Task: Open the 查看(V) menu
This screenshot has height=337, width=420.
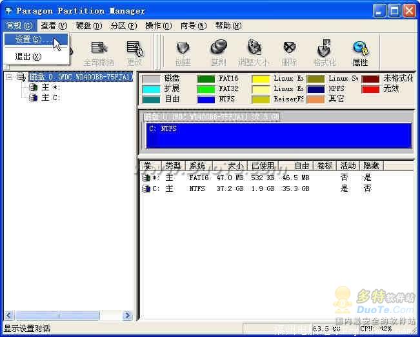Action: pos(54,26)
